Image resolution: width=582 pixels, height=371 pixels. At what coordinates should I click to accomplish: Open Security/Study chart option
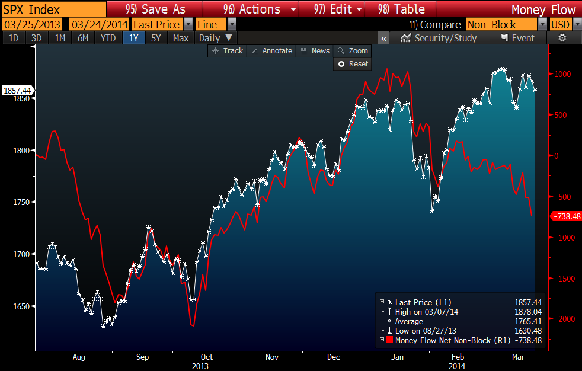tap(438, 38)
